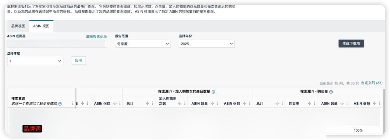
Task: Open menu for ASIN 数量 under 加入购物车的商品数量
Action: pyautogui.click(x=217, y=104)
